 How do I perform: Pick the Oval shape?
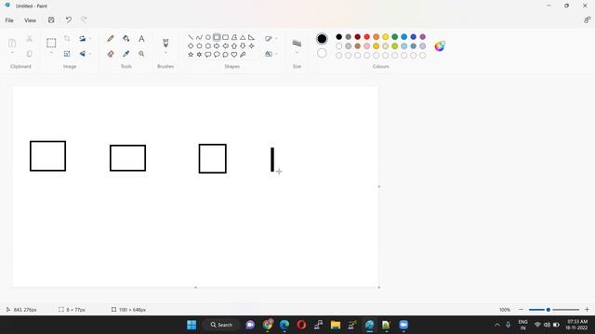[208, 37]
